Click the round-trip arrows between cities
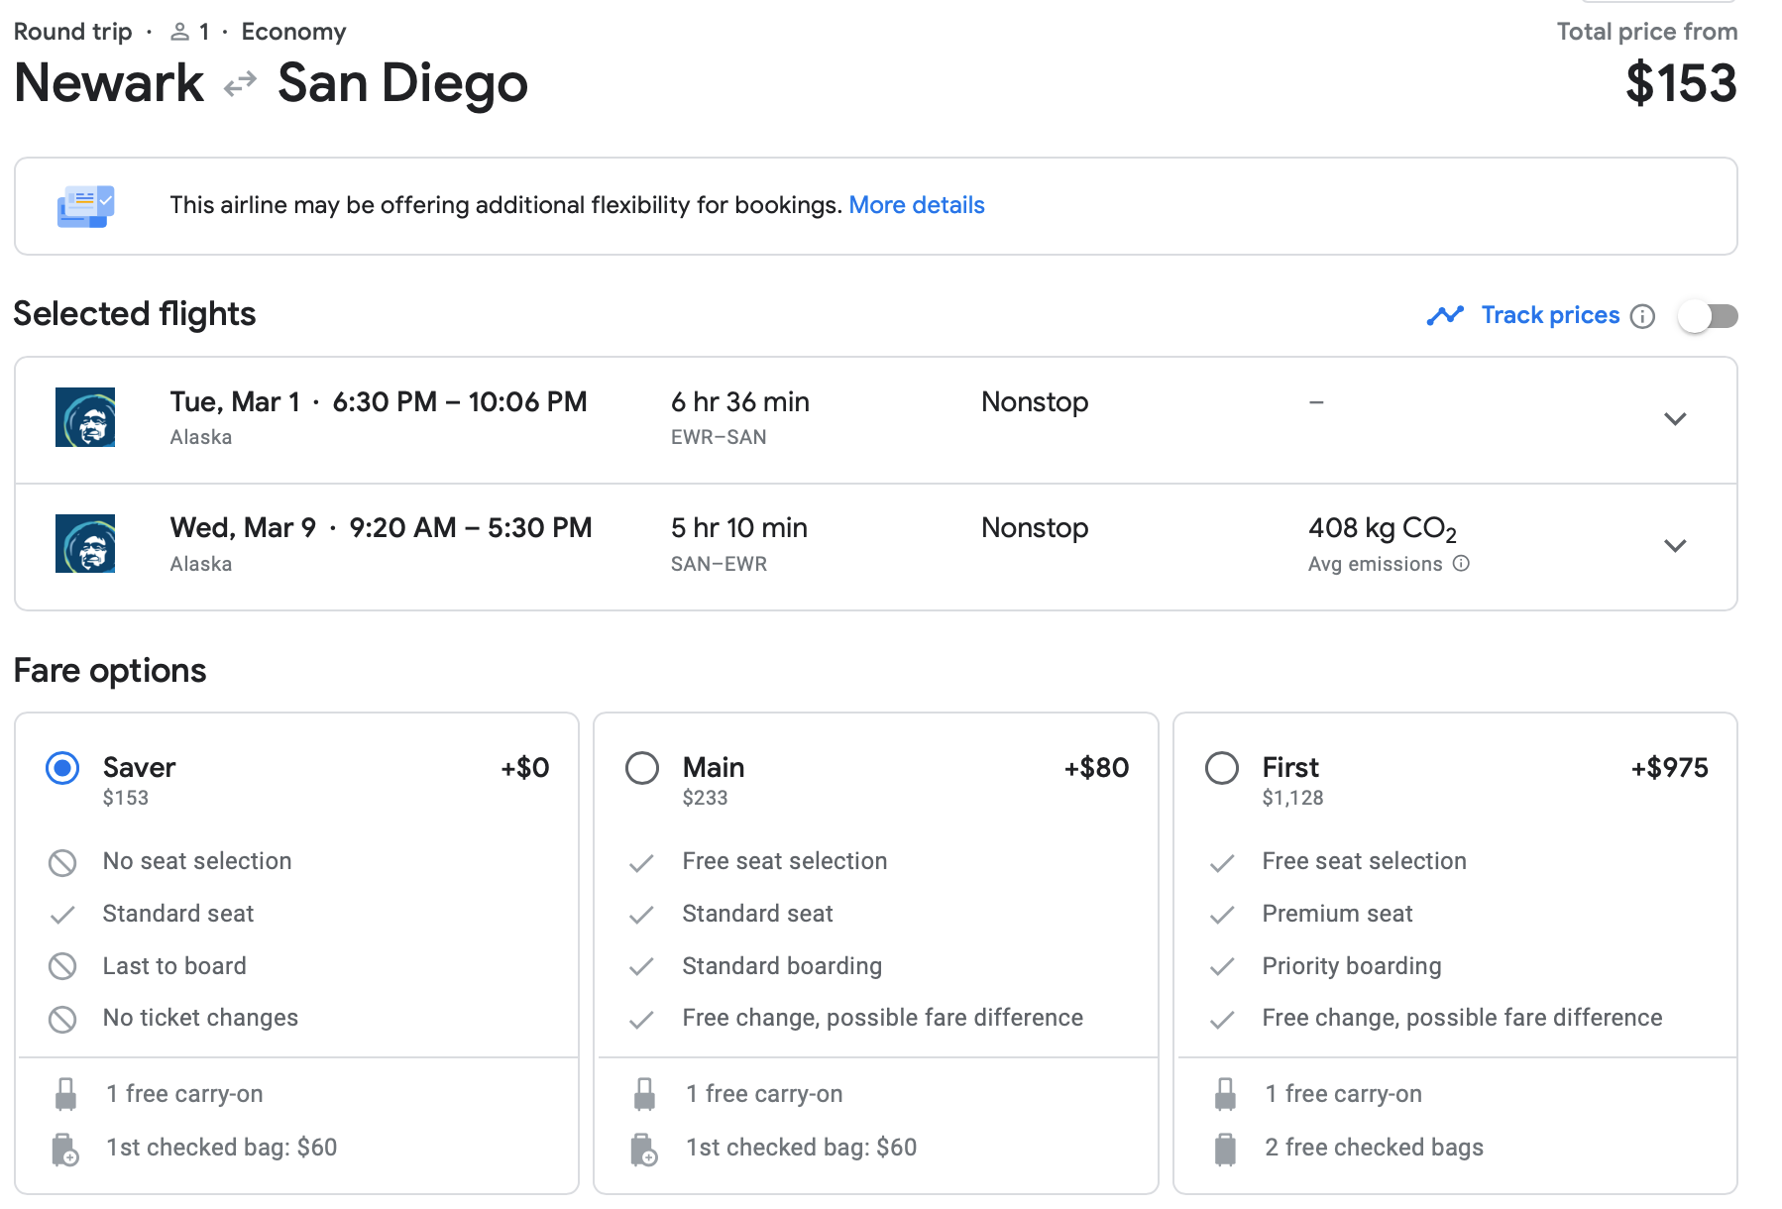The width and height of the screenshot is (1782, 1209). click(240, 85)
